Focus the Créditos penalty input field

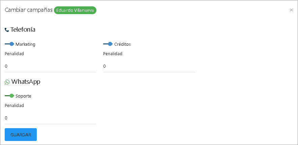149,66
